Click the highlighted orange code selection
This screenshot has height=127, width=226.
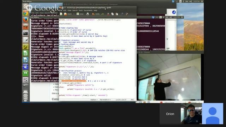click(74, 81)
